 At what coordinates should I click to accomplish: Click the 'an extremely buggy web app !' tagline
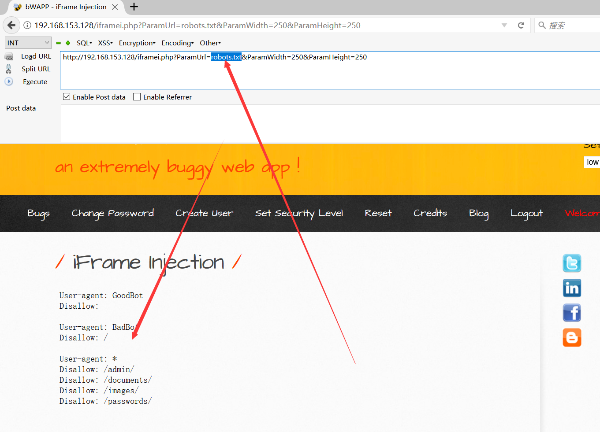[178, 167]
